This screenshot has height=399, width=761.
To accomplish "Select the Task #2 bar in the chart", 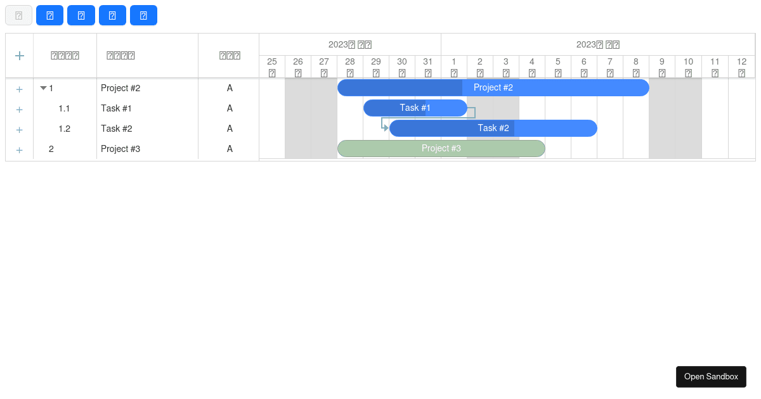I will click(x=493, y=128).
